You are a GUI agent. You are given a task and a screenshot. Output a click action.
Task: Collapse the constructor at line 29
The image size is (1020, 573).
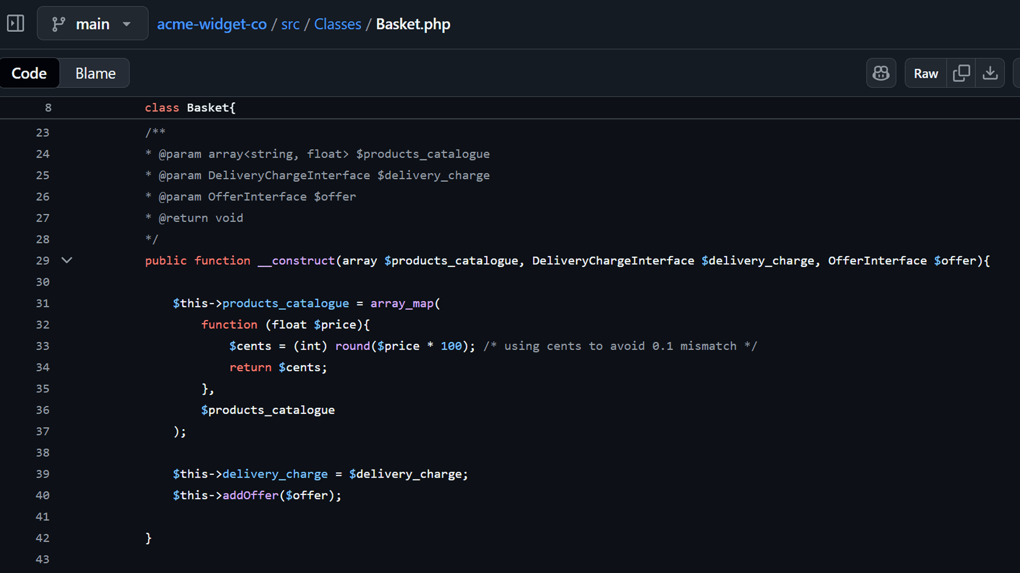coord(66,261)
